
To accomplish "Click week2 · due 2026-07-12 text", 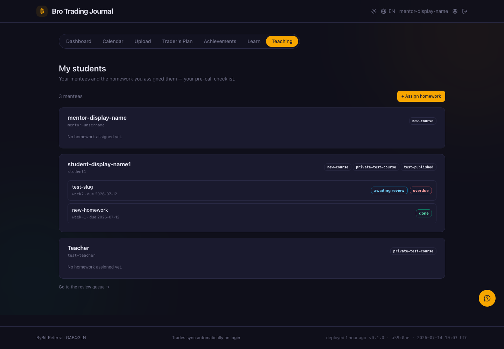I will [94, 194].
